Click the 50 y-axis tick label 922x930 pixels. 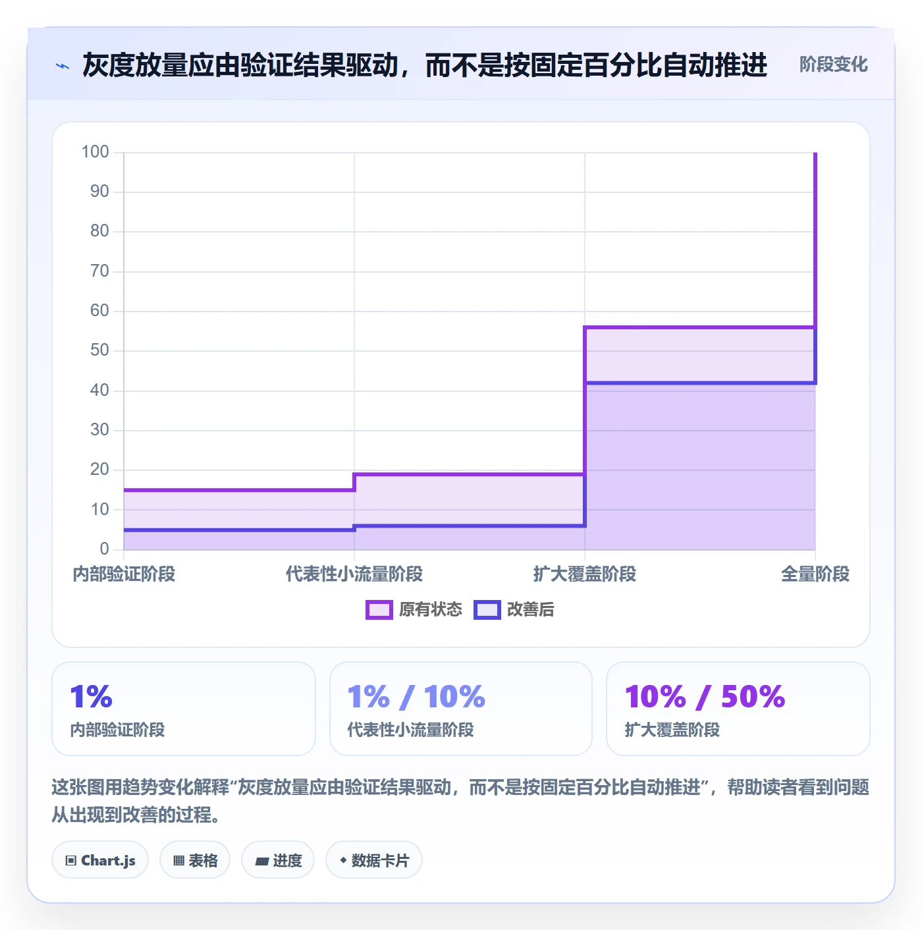pyautogui.click(x=99, y=350)
